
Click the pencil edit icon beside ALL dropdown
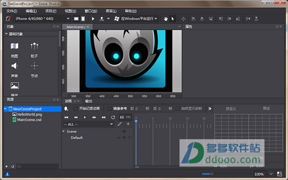coord(120,124)
